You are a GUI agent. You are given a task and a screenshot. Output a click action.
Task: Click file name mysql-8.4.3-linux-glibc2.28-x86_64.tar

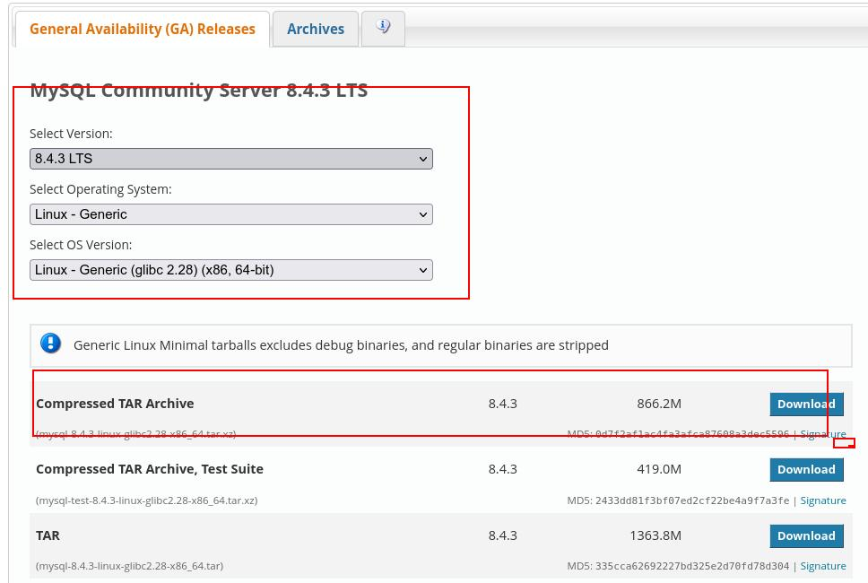coord(129,566)
